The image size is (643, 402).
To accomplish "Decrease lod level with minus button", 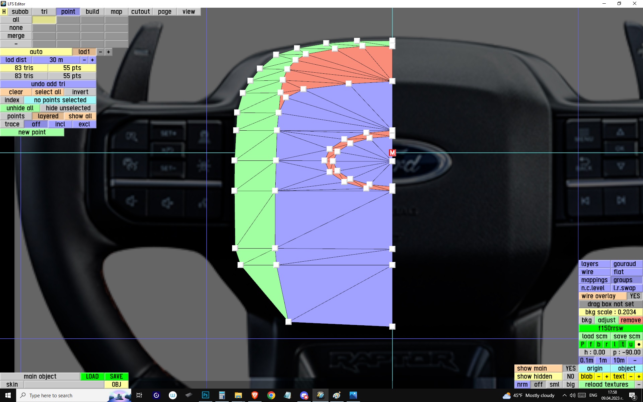I will (100, 52).
